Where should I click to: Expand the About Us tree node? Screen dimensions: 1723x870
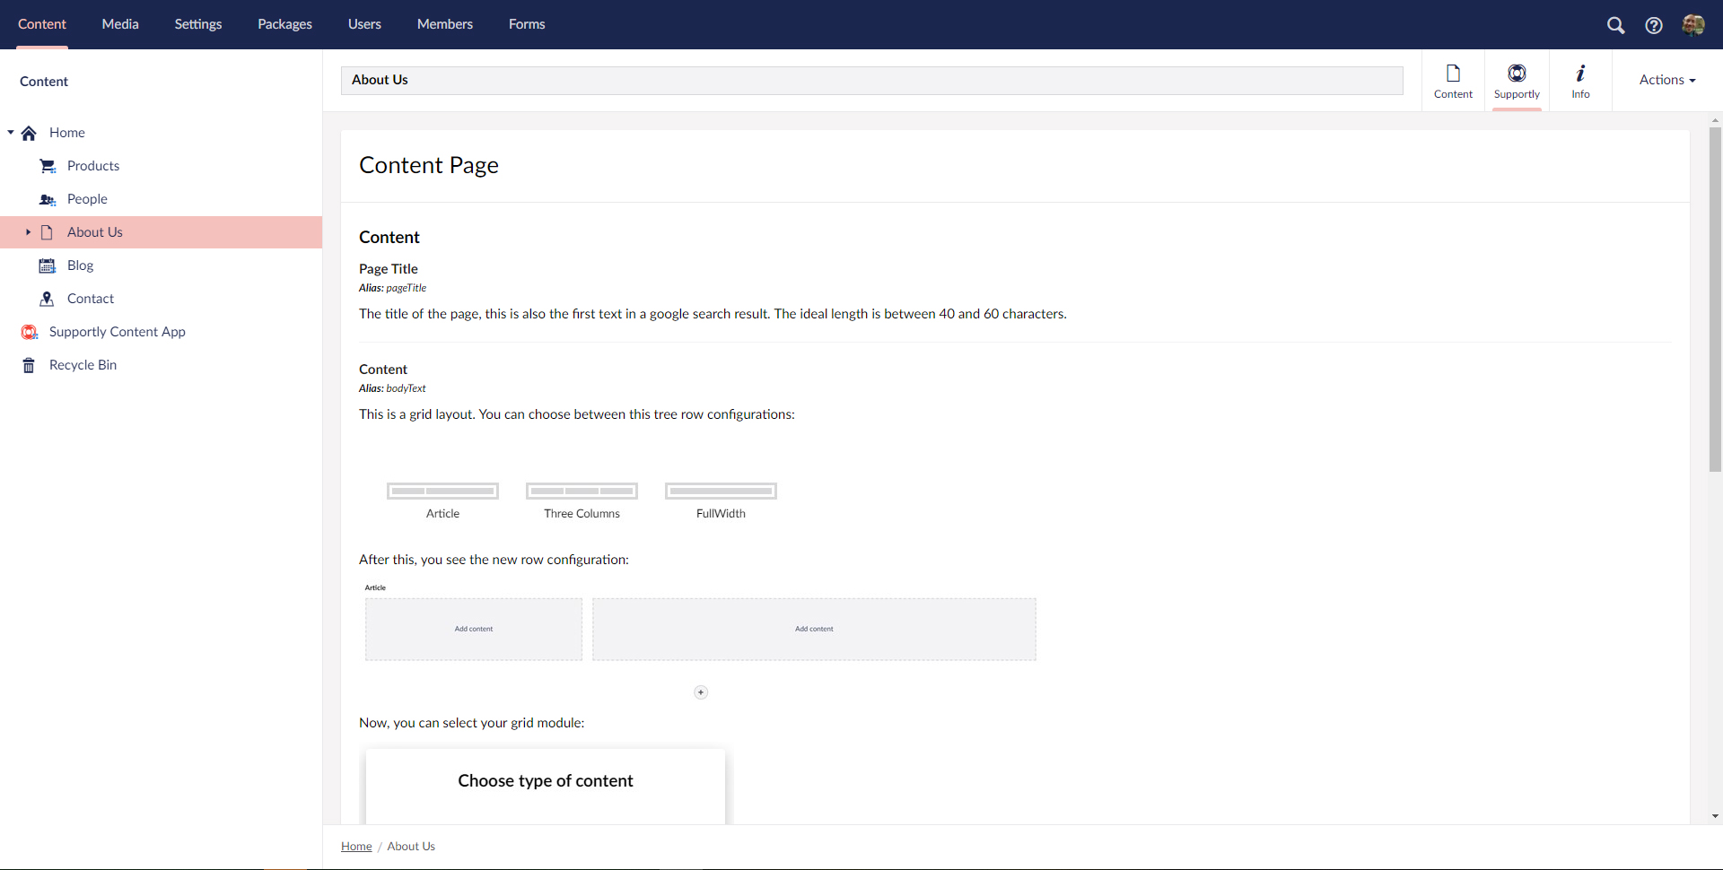tap(28, 232)
